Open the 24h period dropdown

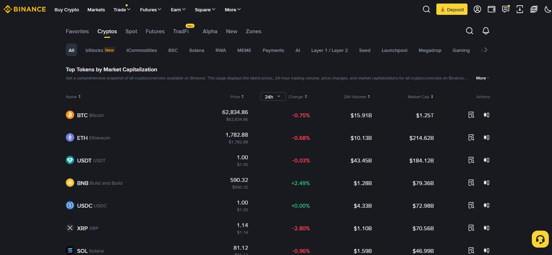point(273,96)
